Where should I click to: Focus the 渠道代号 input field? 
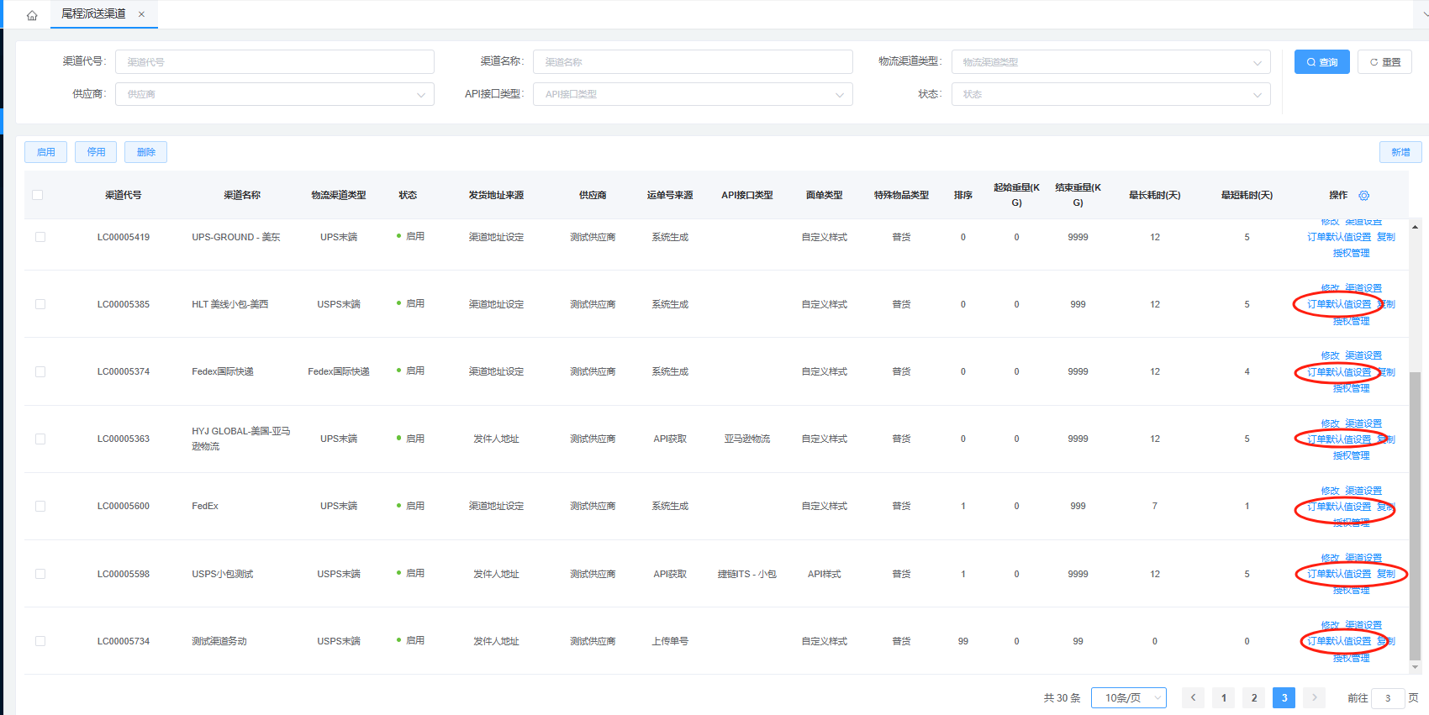pyautogui.click(x=275, y=62)
